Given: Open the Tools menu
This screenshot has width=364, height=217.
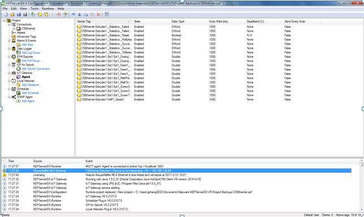Looking at the screenshot, I should [34, 8].
